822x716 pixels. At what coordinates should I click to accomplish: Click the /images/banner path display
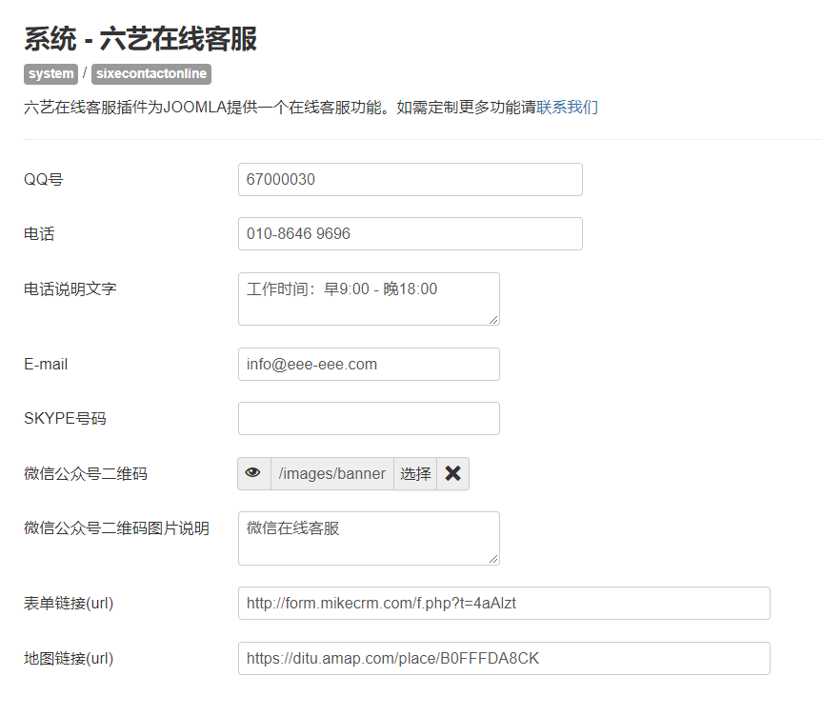pos(333,473)
